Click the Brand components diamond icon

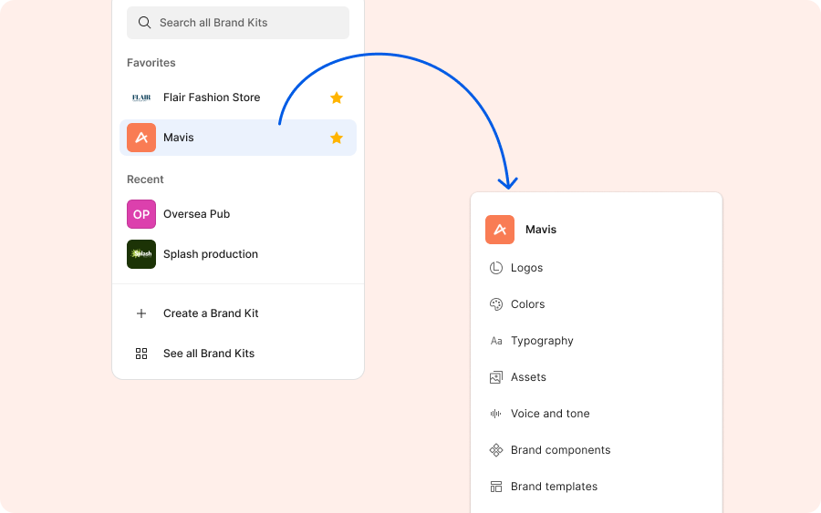coord(496,450)
